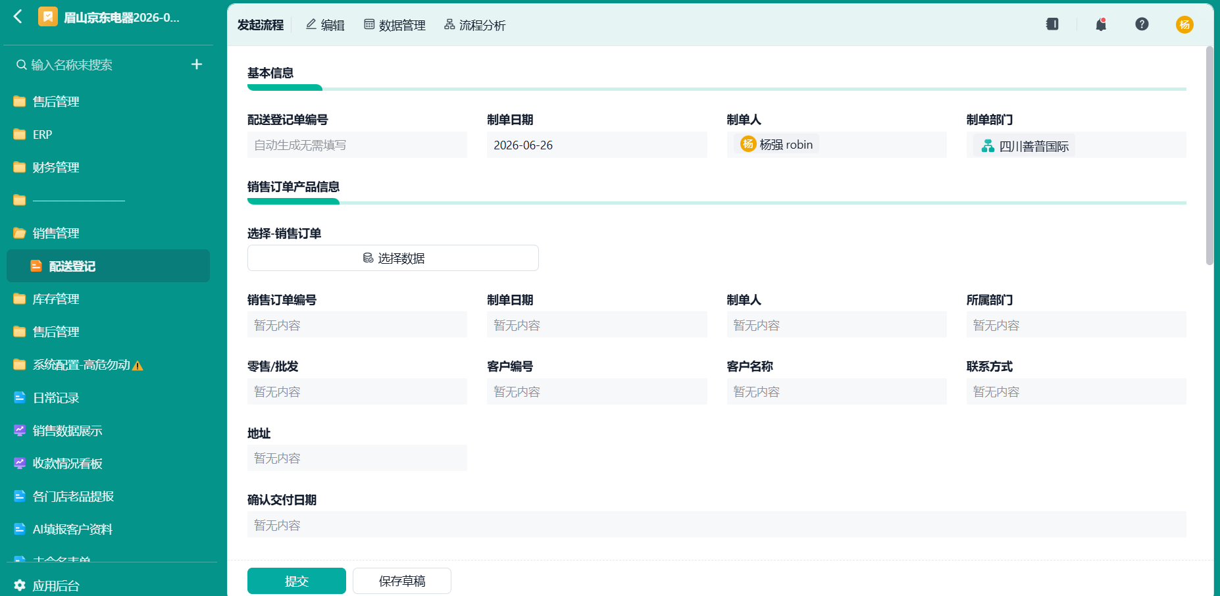
Task: Click the database icon in 选择数据
Action: click(x=368, y=258)
